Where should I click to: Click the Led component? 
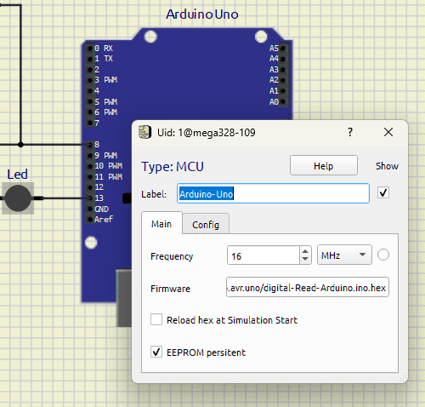pyautogui.click(x=18, y=198)
